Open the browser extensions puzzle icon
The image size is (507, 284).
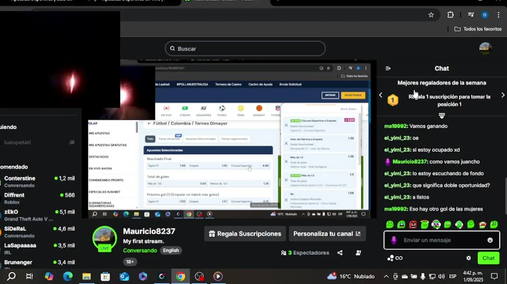pos(451,15)
